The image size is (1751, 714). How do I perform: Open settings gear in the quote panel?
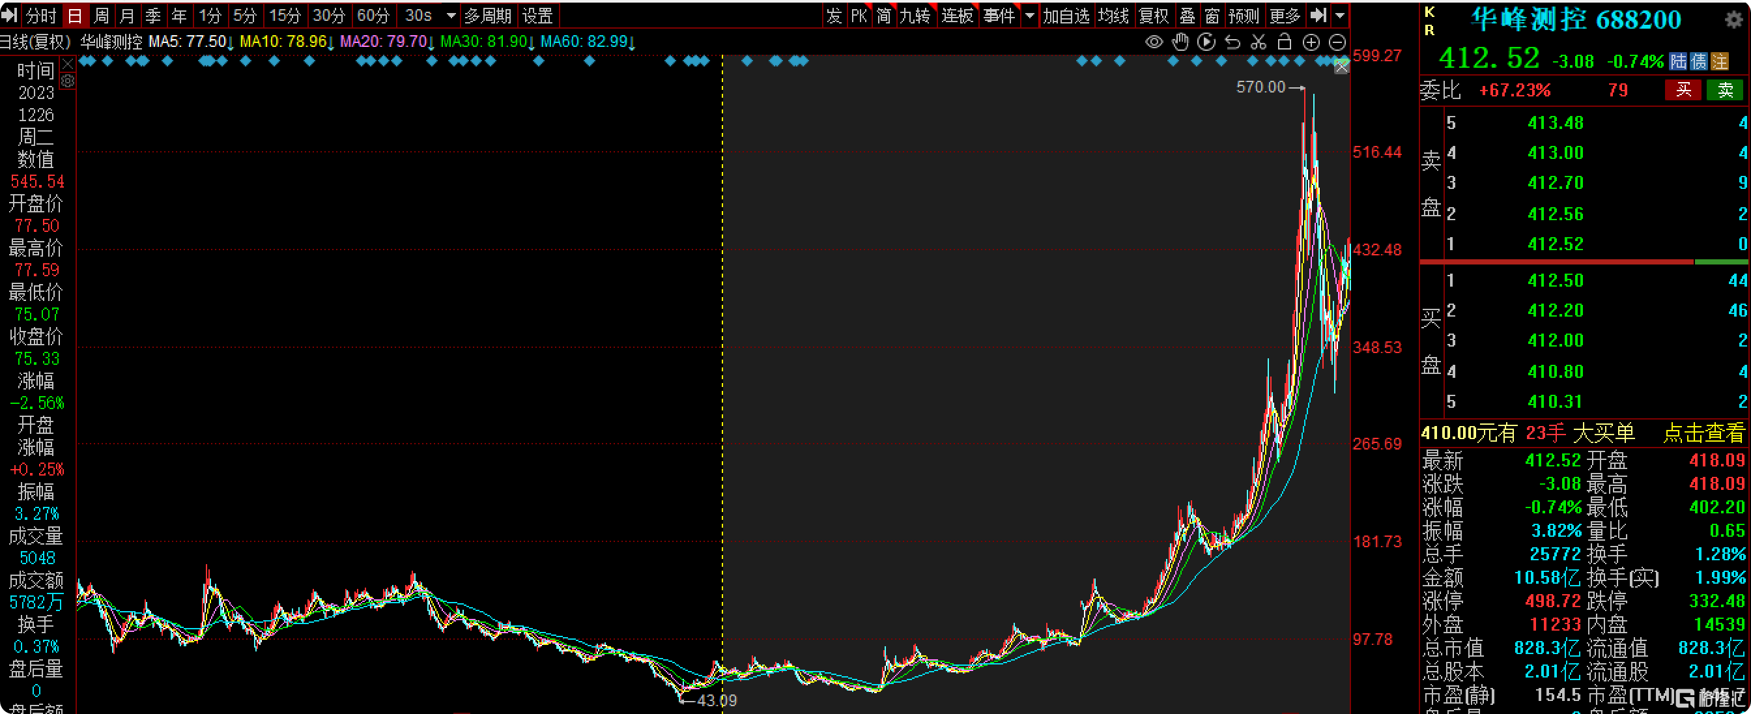click(x=1734, y=19)
